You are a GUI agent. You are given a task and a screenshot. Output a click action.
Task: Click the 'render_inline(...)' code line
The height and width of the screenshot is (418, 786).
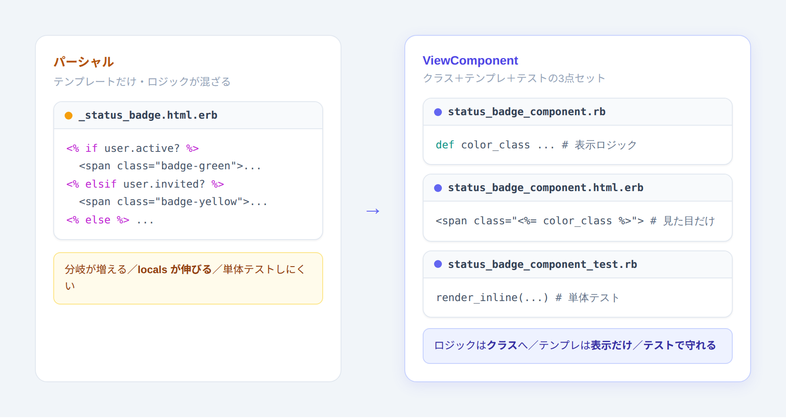(527, 298)
